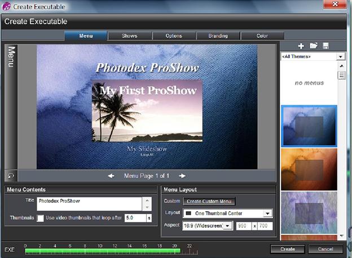Viewport: 352px width, 258px height.
Task: Enable use video thumbnails checkbox
Action: pyautogui.click(x=40, y=218)
